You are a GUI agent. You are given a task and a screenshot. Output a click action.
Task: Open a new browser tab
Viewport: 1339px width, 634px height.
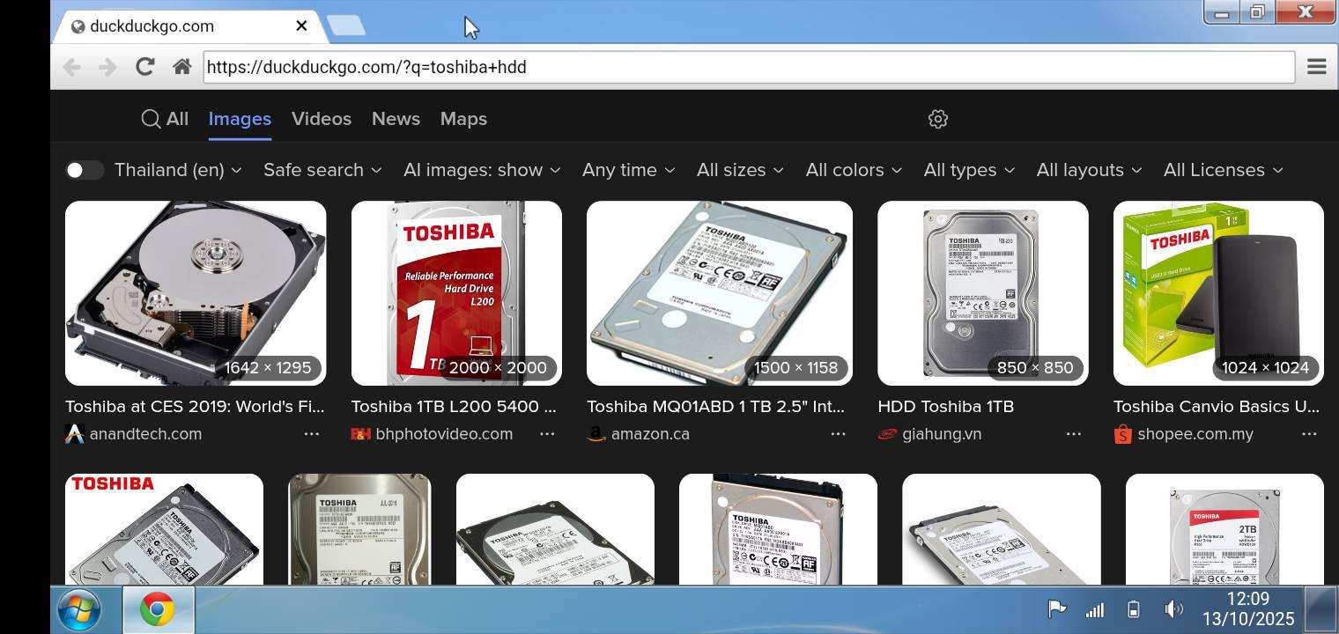pyautogui.click(x=346, y=26)
